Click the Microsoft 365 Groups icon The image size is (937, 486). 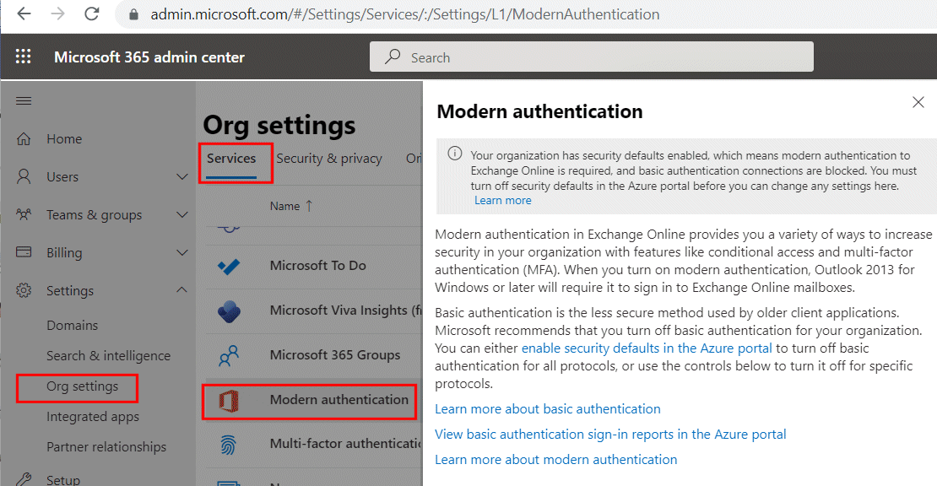pyautogui.click(x=229, y=356)
